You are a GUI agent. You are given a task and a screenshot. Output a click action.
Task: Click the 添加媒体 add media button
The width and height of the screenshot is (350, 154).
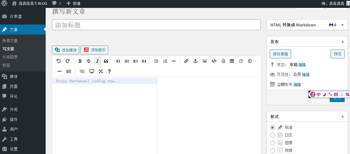[65, 50]
